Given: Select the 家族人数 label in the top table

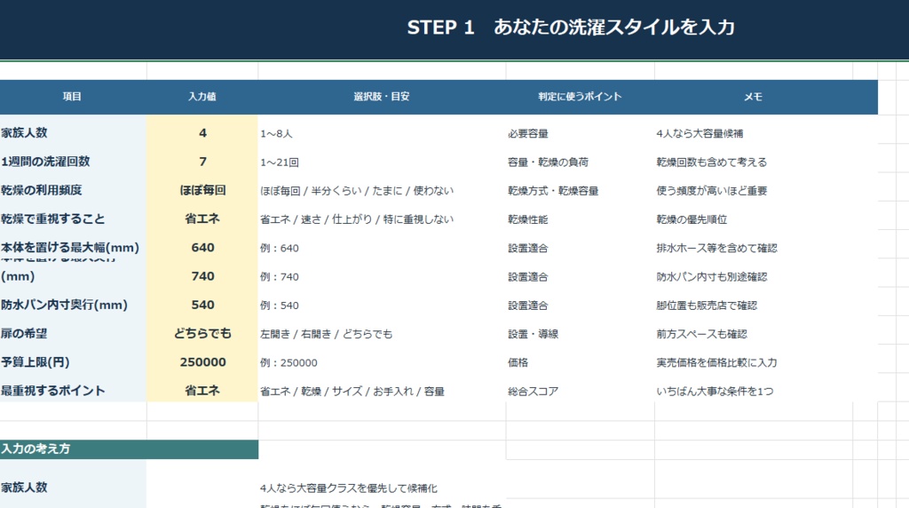Looking at the screenshot, I should [x=24, y=133].
